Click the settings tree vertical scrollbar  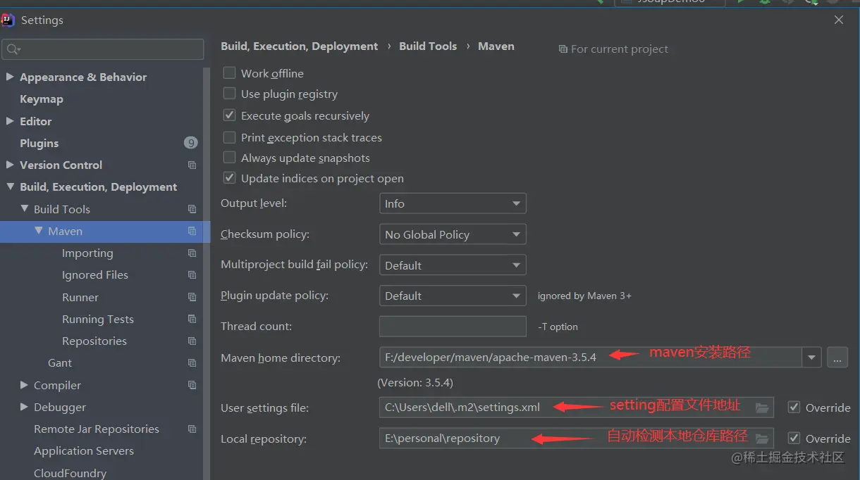[207, 274]
